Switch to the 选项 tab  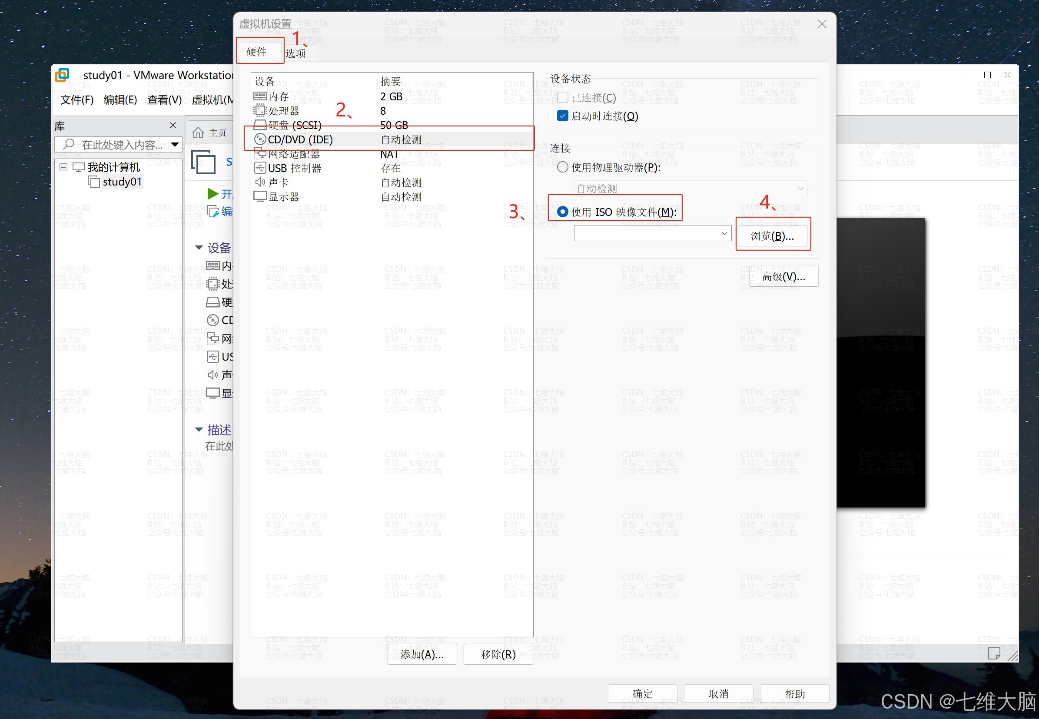tap(295, 53)
